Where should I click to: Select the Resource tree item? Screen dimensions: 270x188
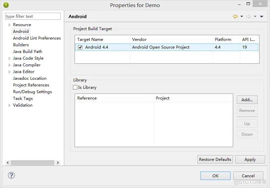[22, 25]
